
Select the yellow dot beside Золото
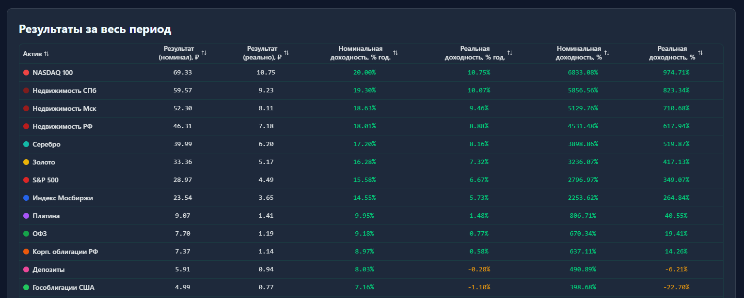click(x=26, y=162)
